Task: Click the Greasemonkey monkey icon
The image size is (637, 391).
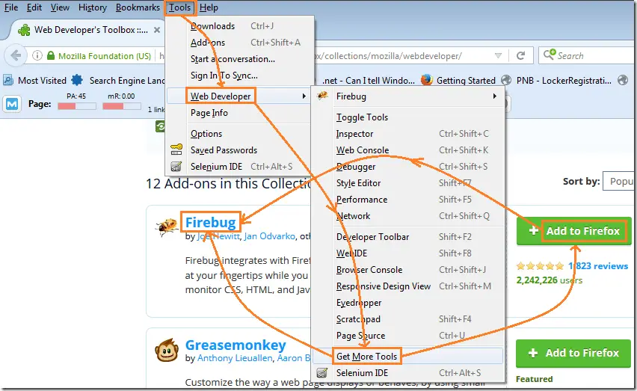Action: (167, 350)
